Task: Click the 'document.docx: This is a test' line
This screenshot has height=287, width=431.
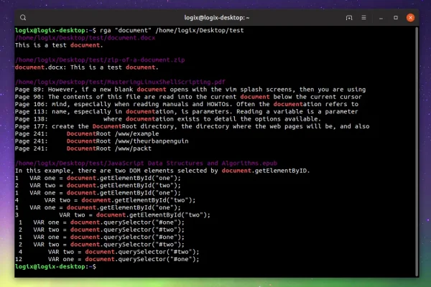Action: (x=87, y=67)
